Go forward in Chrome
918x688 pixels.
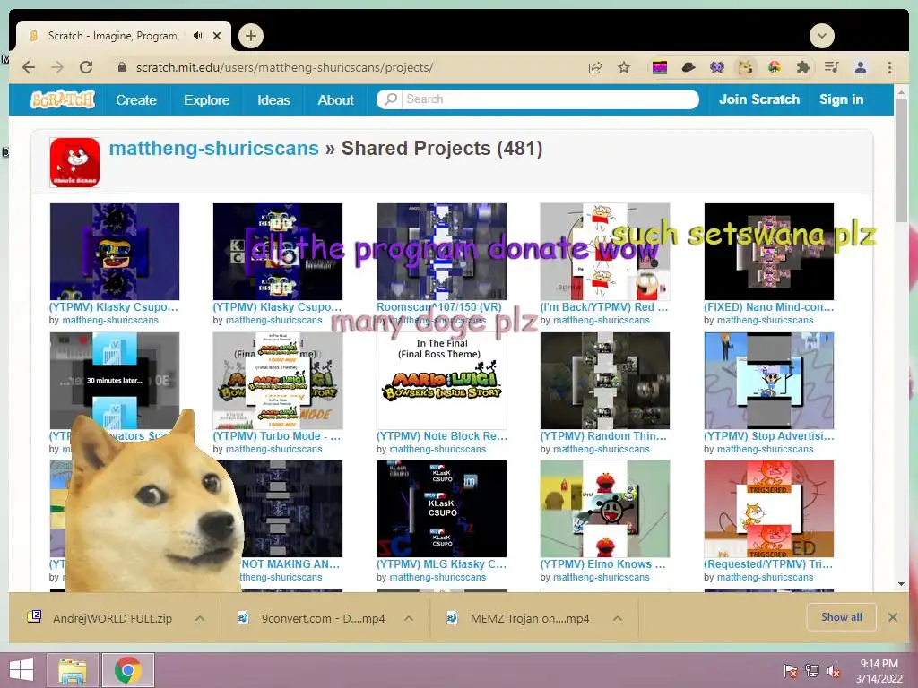(57, 67)
